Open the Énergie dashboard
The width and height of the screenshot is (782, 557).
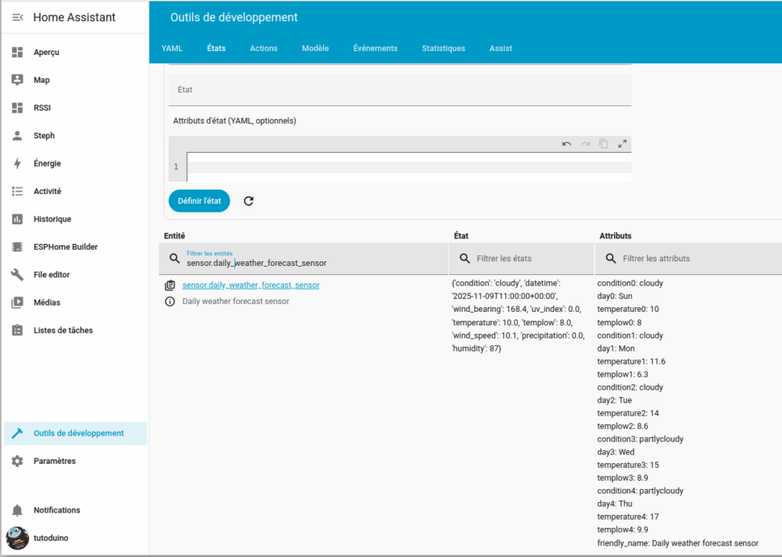[x=47, y=164]
